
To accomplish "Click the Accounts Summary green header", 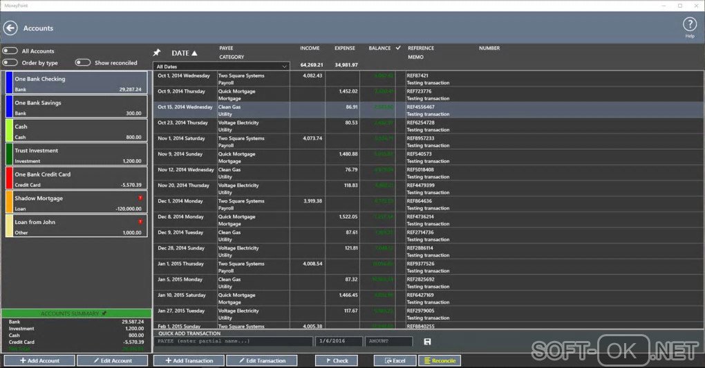I will (x=76, y=313).
